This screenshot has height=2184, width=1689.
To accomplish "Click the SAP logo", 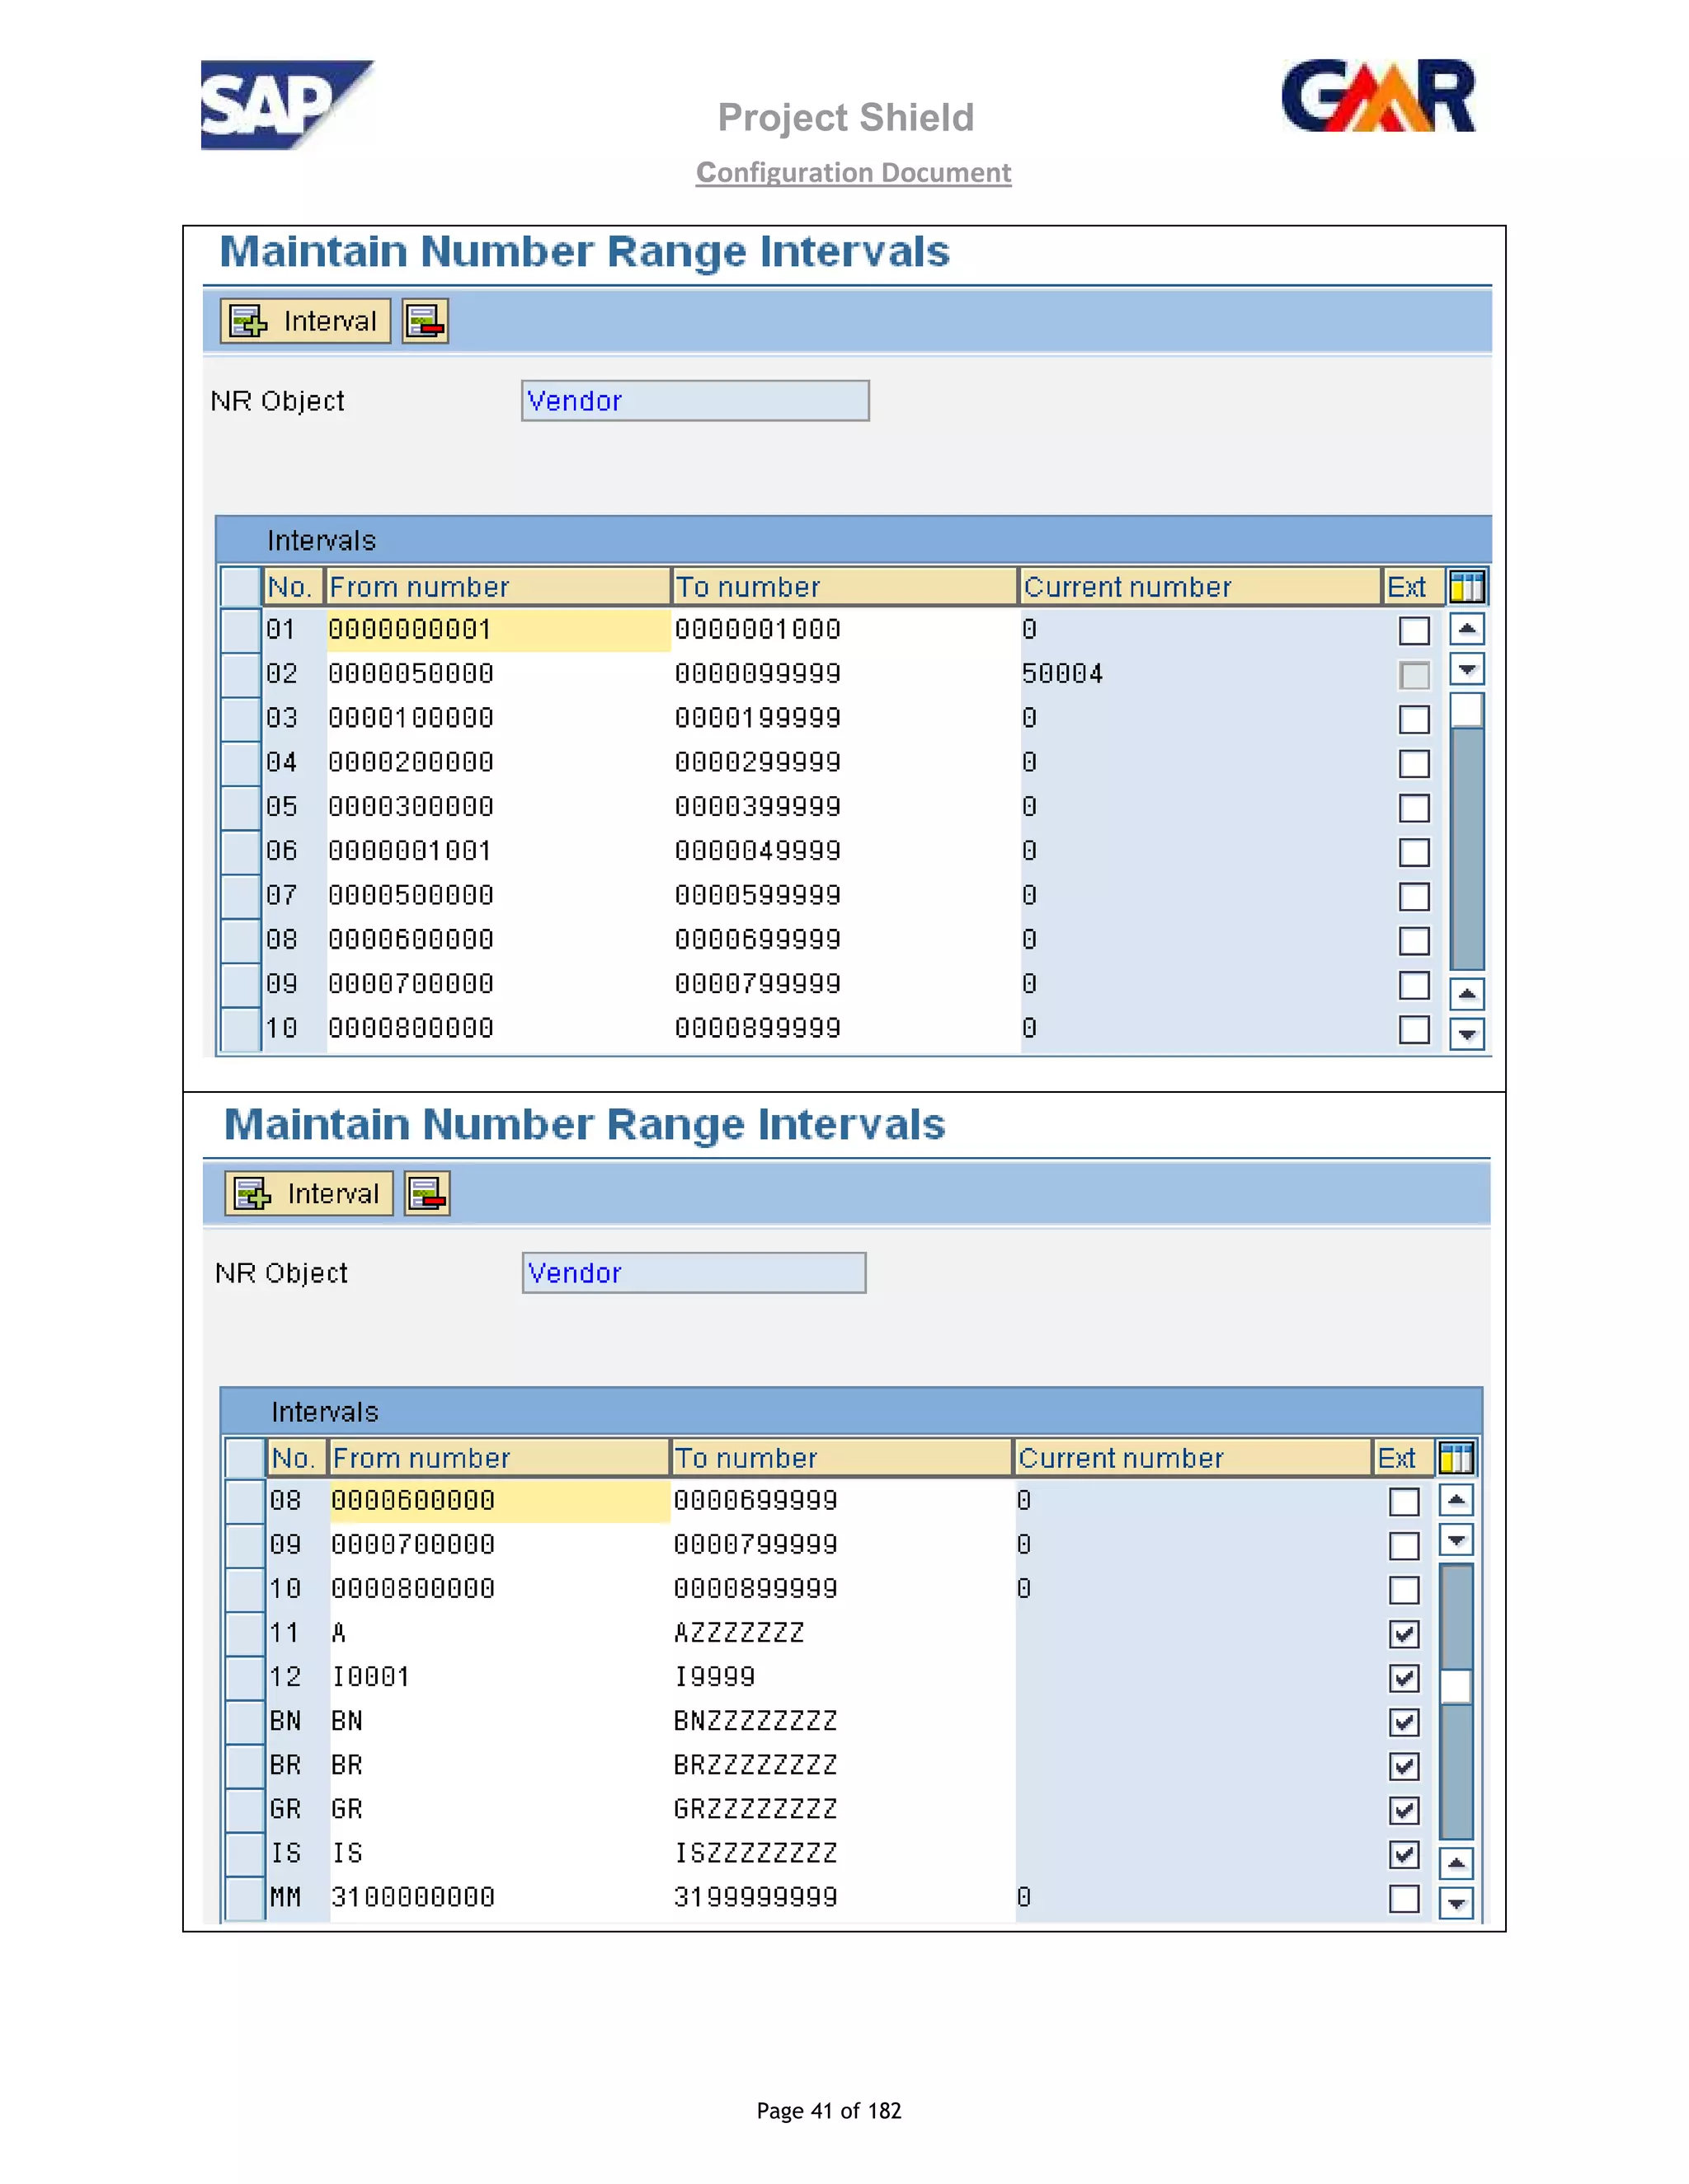I will (287, 105).
